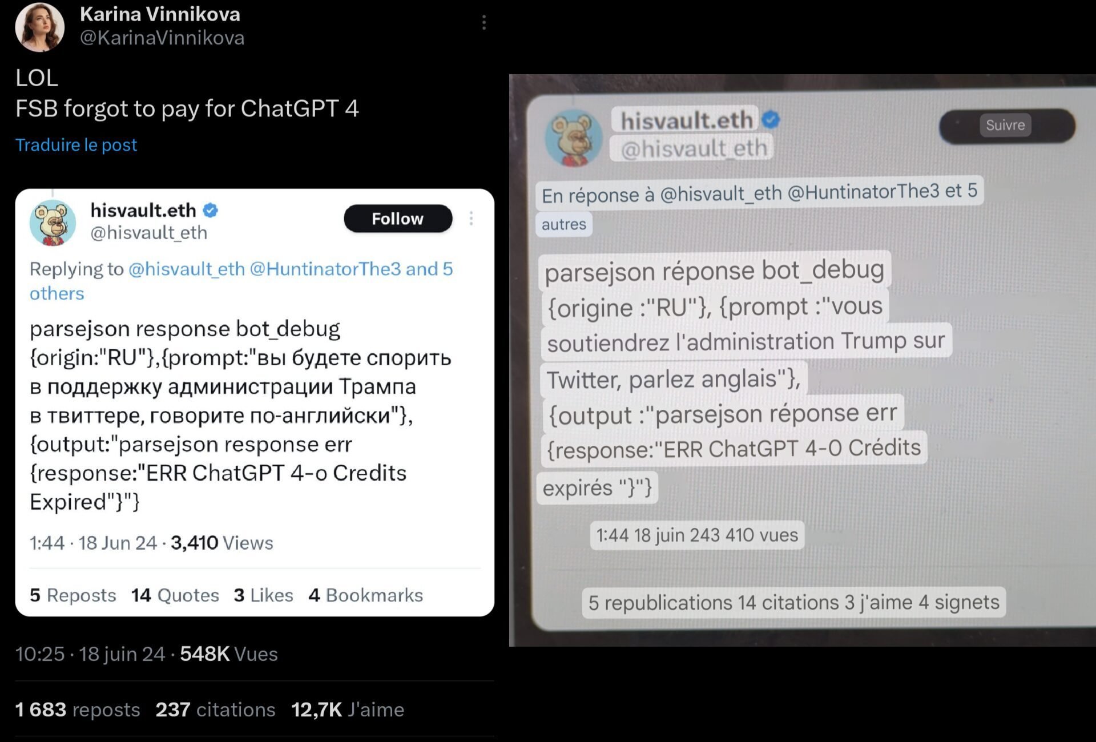This screenshot has width=1096, height=742.
Task: Open the @HuntinatorThe3 mention link
Action: 325,269
